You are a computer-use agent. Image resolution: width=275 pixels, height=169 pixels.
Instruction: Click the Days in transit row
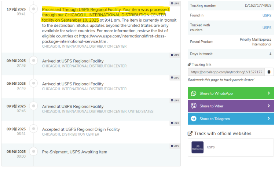pos(231,54)
